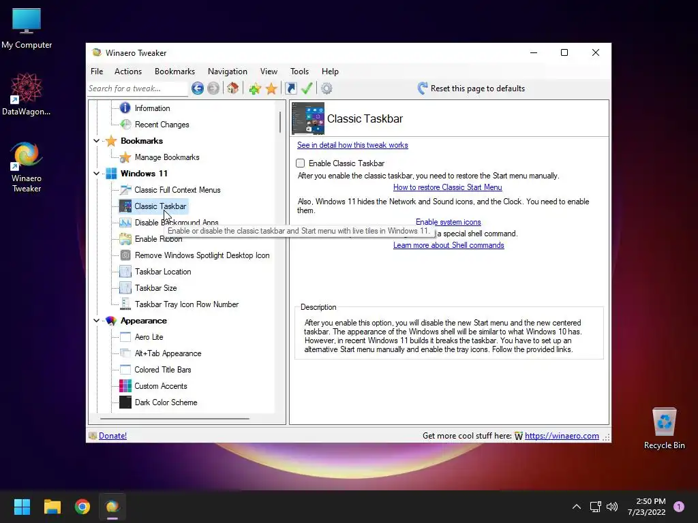Open settings with the gear toolbar icon
This screenshot has height=523, width=698.
(x=327, y=89)
